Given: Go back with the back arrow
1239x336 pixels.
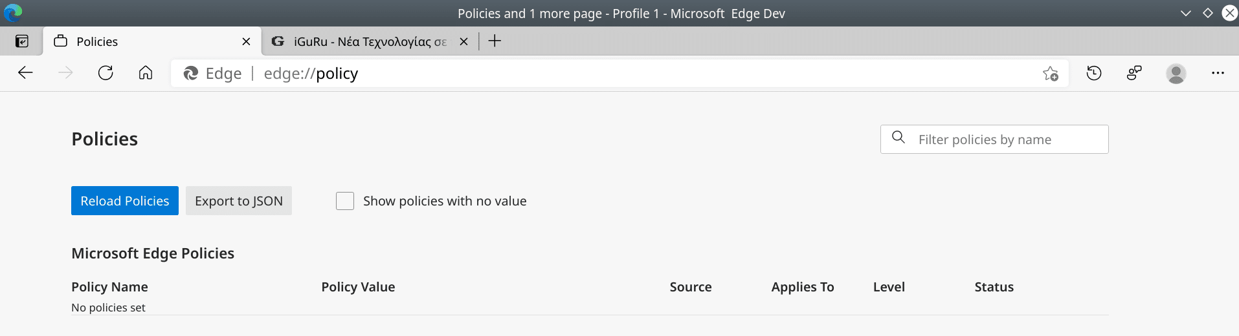Looking at the screenshot, I should pyautogui.click(x=25, y=73).
